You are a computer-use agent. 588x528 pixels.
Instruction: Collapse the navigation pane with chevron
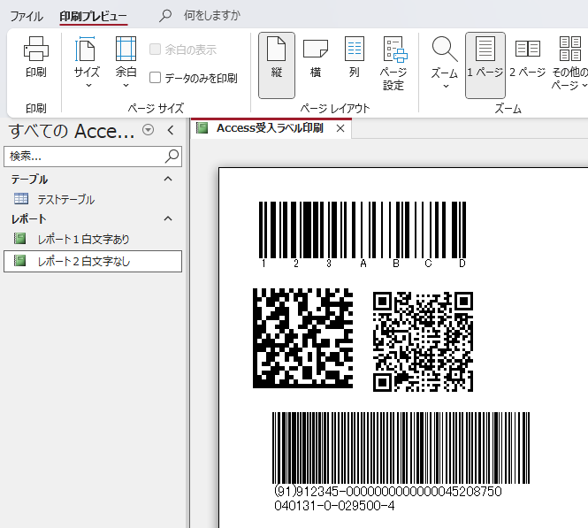[172, 130]
